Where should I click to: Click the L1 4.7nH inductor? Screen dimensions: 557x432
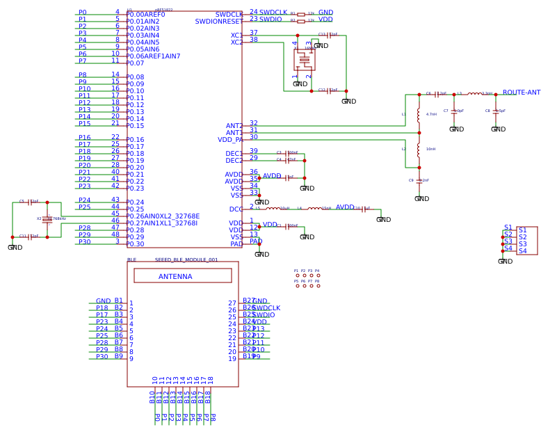(x=419, y=113)
